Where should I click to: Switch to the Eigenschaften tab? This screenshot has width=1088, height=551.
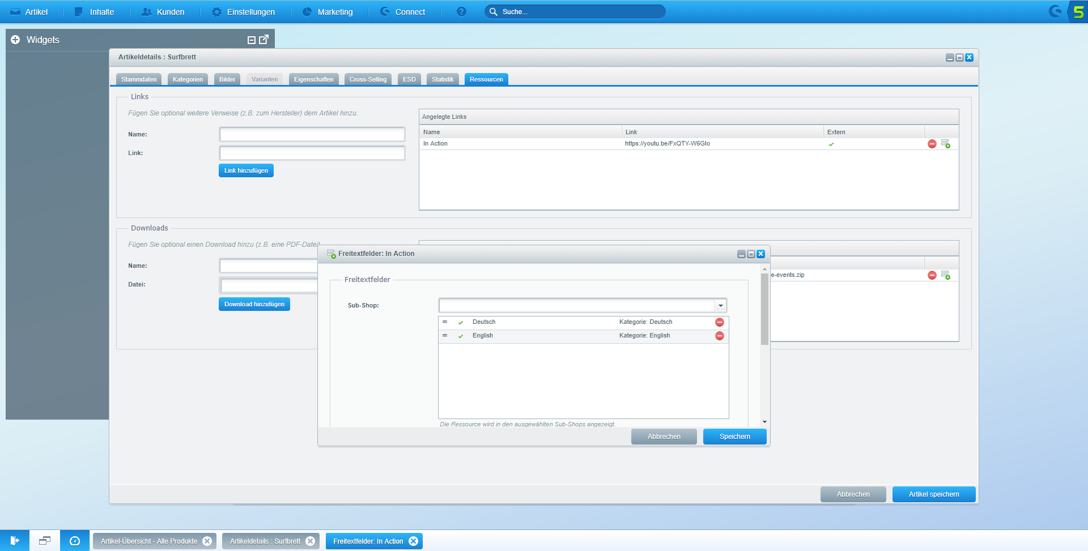point(314,79)
